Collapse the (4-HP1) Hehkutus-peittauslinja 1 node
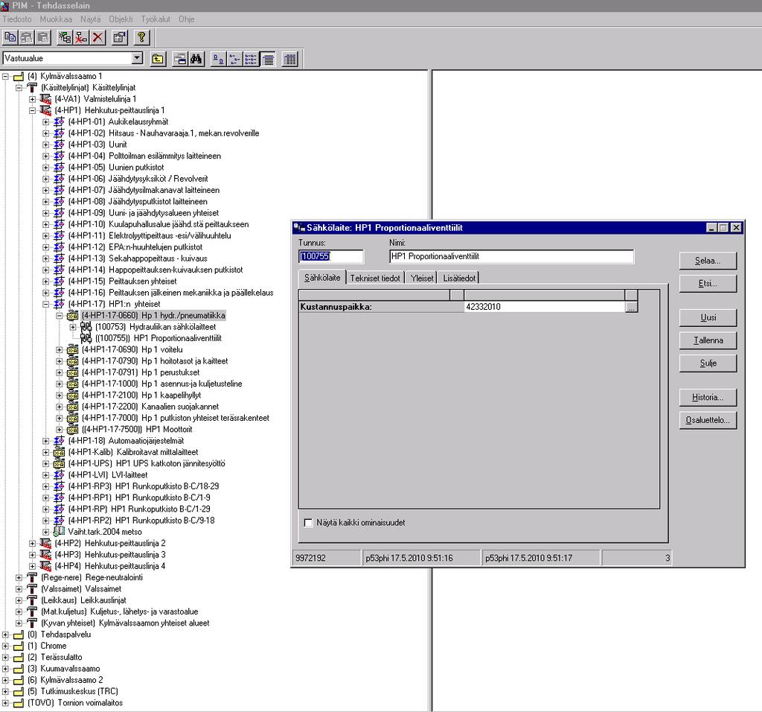The height and width of the screenshot is (712, 762). [x=32, y=110]
